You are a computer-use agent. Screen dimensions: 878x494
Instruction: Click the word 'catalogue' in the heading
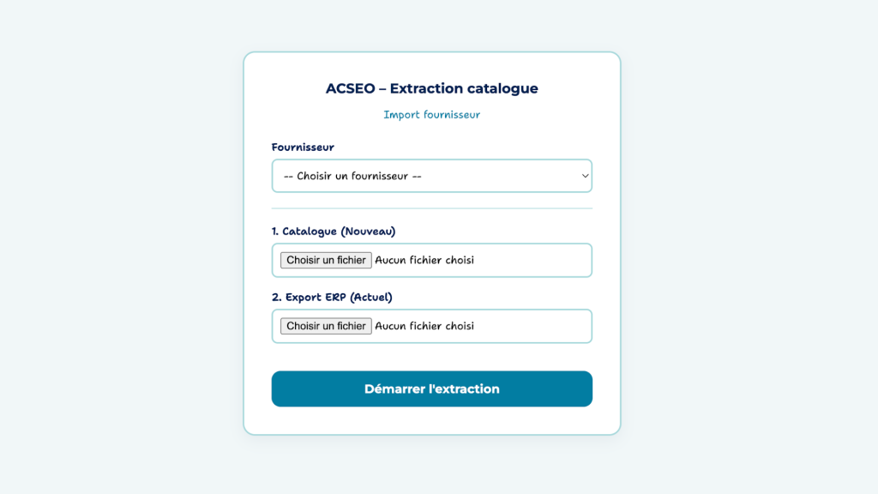click(x=502, y=88)
